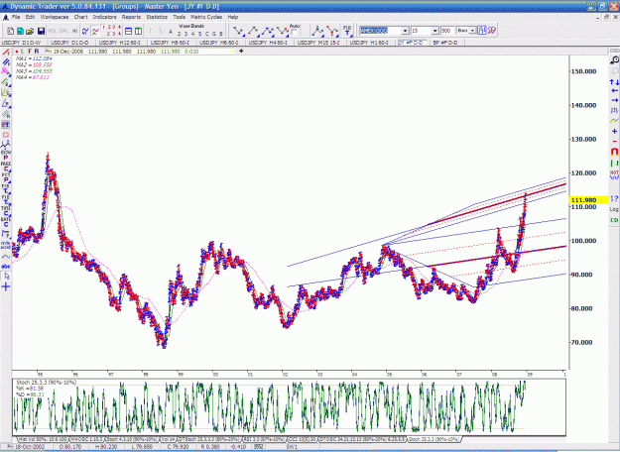Open the Indicators menu
The height and width of the screenshot is (452, 620).
(105, 17)
